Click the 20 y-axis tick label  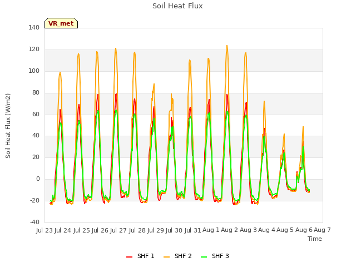36,157
